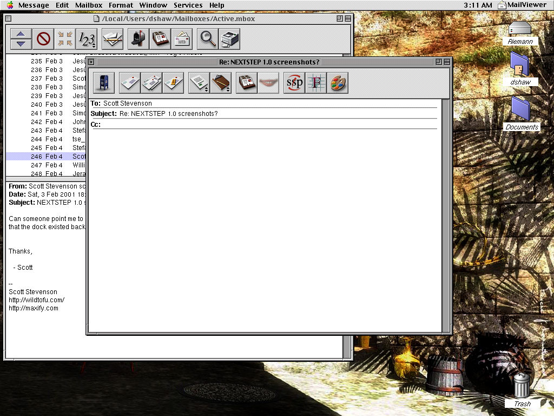Click the envelope with yellow label icon
This screenshot has width=554, height=416.
coord(174,83)
